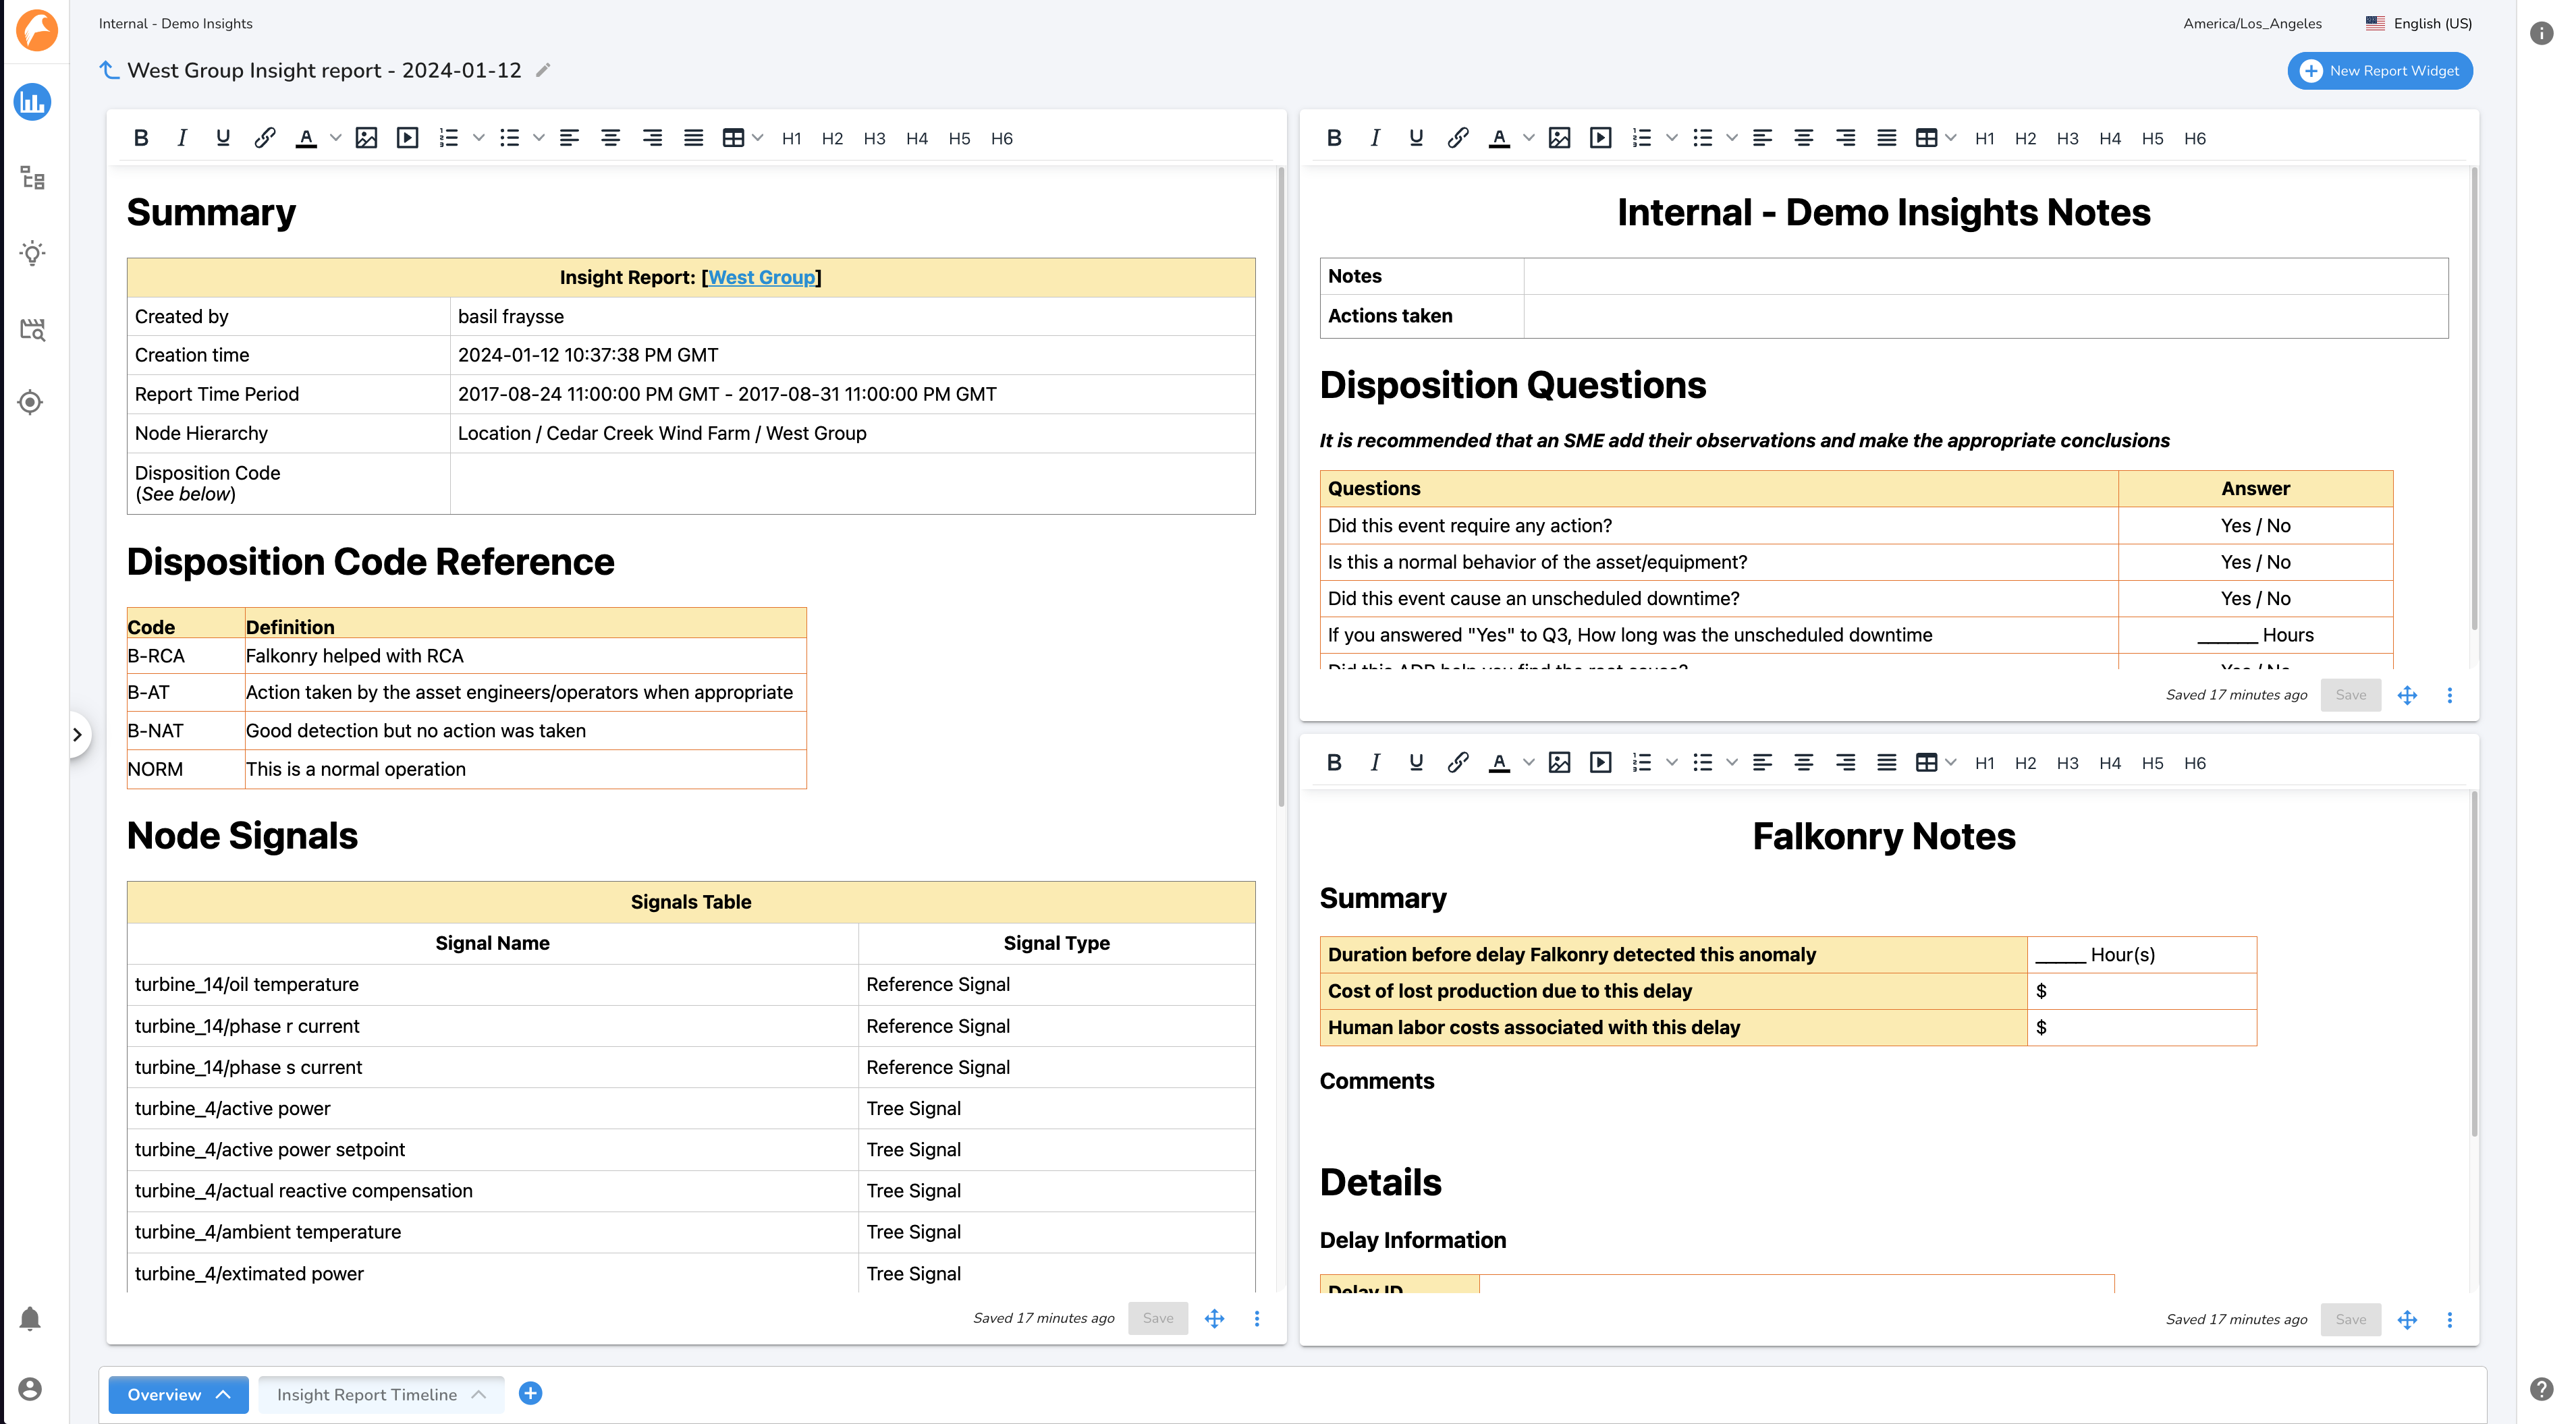This screenshot has height=1424, width=2576.
Task: Open numbered list dropdown in the Summary toolbar
Action: tap(478, 138)
